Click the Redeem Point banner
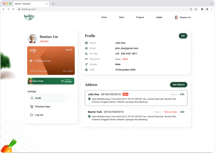Viewport: 215px width, 153px height. (51, 81)
